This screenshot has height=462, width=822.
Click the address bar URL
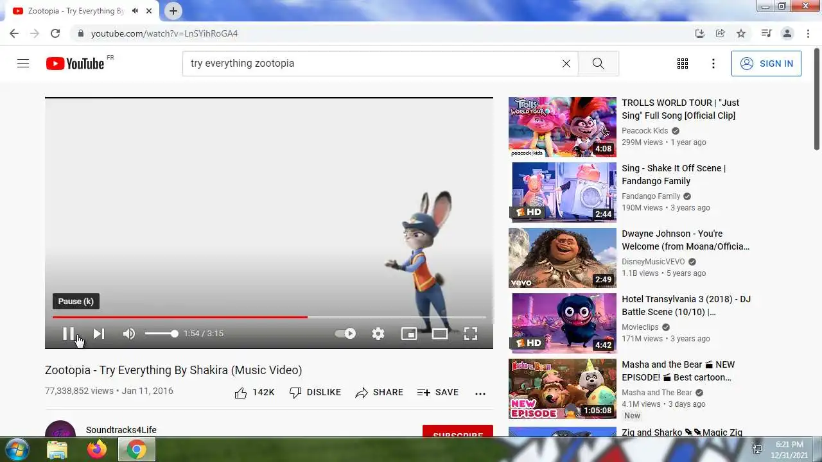click(x=164, y=33)
